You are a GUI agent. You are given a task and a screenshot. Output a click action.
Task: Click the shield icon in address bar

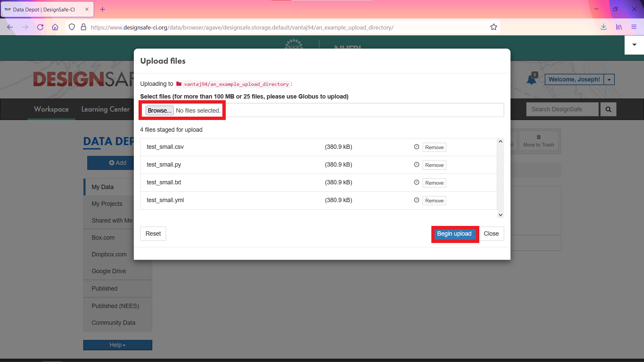pyautogui.click(x=72, y=27)
